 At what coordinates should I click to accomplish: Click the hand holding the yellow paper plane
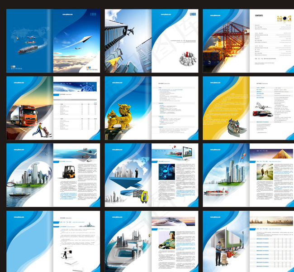point(114,65)
